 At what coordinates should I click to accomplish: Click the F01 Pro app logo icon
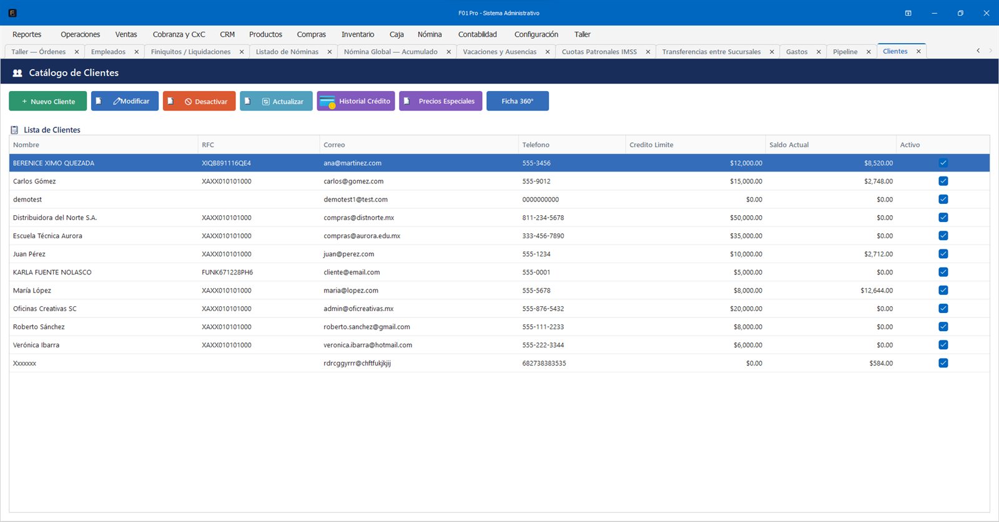click(12, 13)
